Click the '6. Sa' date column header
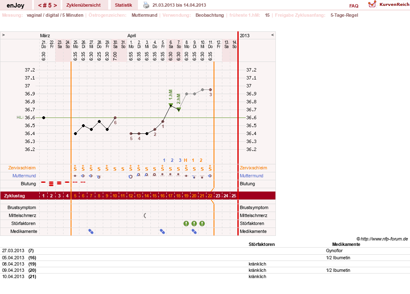 tap(171, 44)
